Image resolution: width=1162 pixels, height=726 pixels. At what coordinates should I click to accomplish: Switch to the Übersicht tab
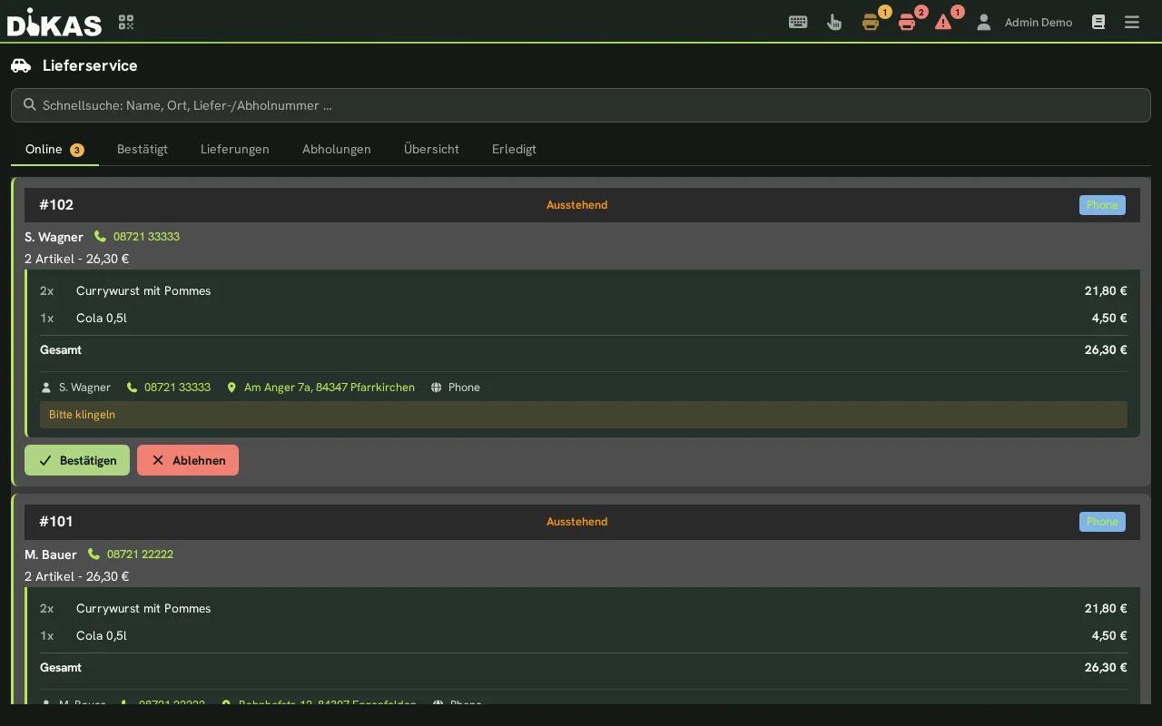[x=431, y=149]
